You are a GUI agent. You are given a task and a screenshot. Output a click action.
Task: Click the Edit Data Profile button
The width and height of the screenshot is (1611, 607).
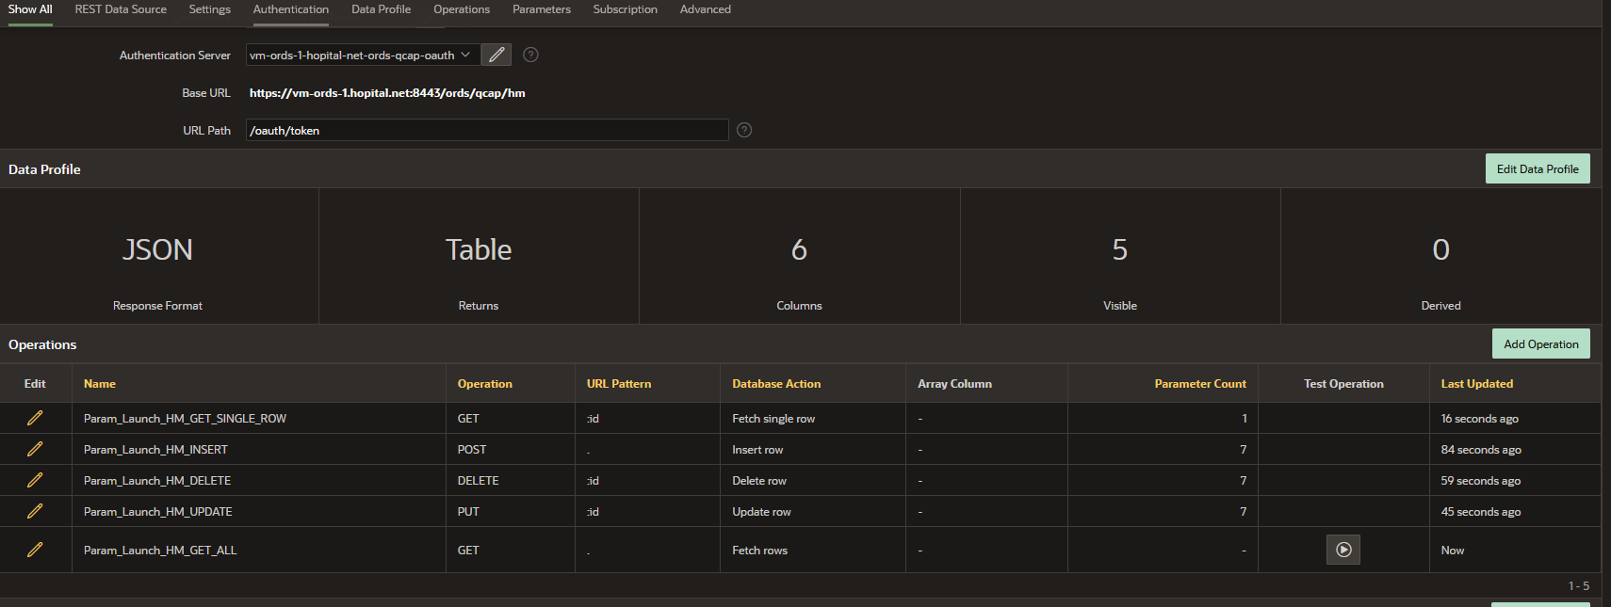1537,169
